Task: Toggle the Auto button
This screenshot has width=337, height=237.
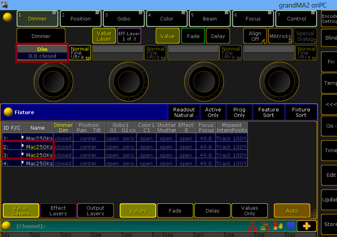Action: point(292,210)
